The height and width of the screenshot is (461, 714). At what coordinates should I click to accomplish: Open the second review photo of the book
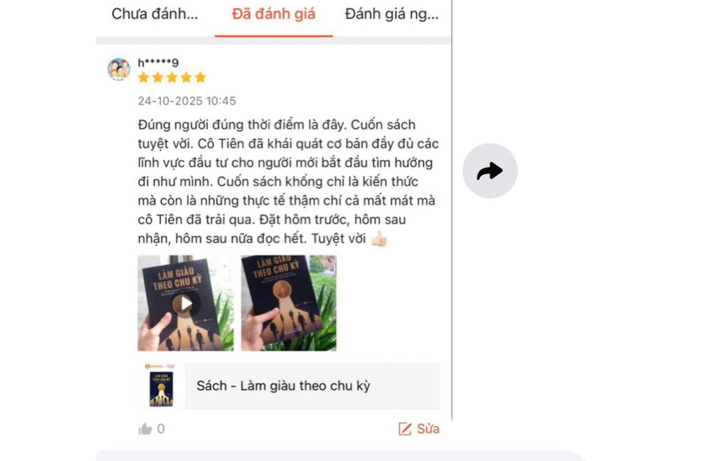289,303
